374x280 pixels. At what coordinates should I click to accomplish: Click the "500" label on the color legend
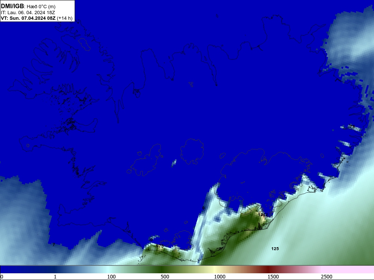coord(165,277)
